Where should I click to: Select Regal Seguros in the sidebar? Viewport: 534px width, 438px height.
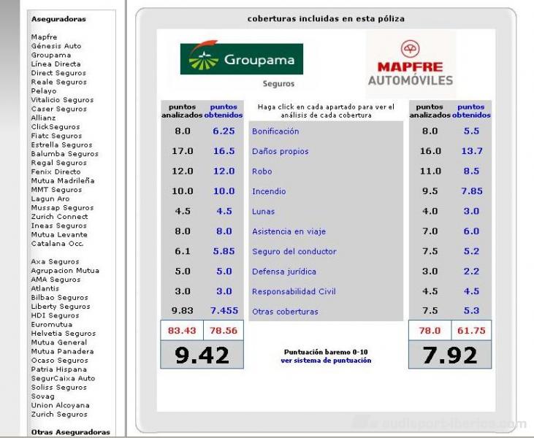tap(59, 163)
